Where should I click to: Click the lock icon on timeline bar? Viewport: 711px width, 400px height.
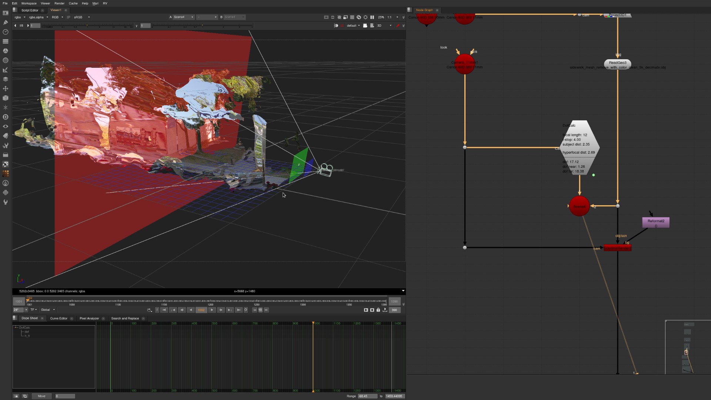point(378,310)
